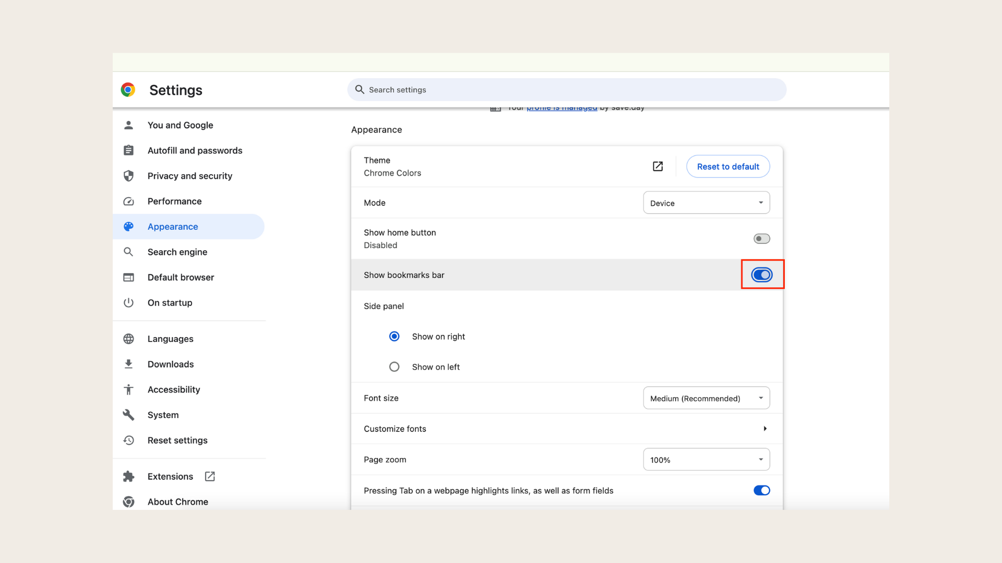The image size is (1002, 563).
Task: Open the Font size dropdown
Action: coord(706,398)
